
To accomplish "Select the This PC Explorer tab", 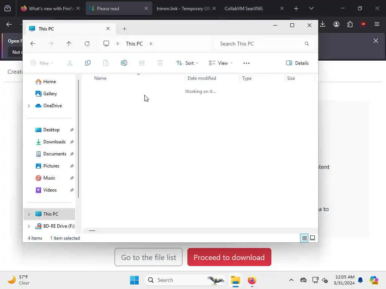I will 70,29.
